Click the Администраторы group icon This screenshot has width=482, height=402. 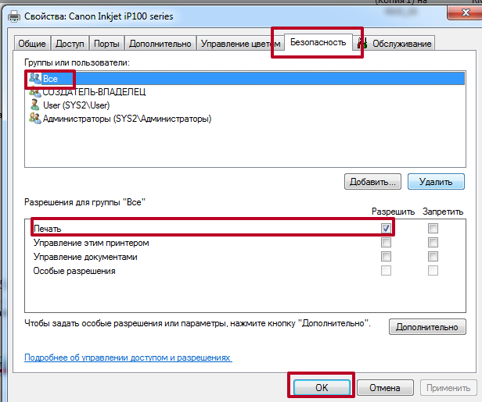point(34,119)
